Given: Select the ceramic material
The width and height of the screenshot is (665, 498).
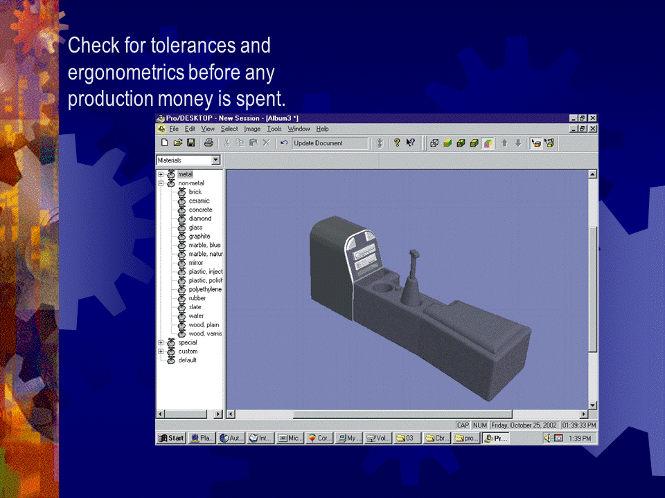Looking at the screenshot, I should coord(199,201).
